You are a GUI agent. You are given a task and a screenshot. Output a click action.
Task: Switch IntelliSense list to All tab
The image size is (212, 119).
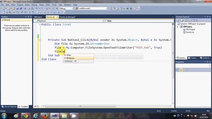click(x=75, y=61)
